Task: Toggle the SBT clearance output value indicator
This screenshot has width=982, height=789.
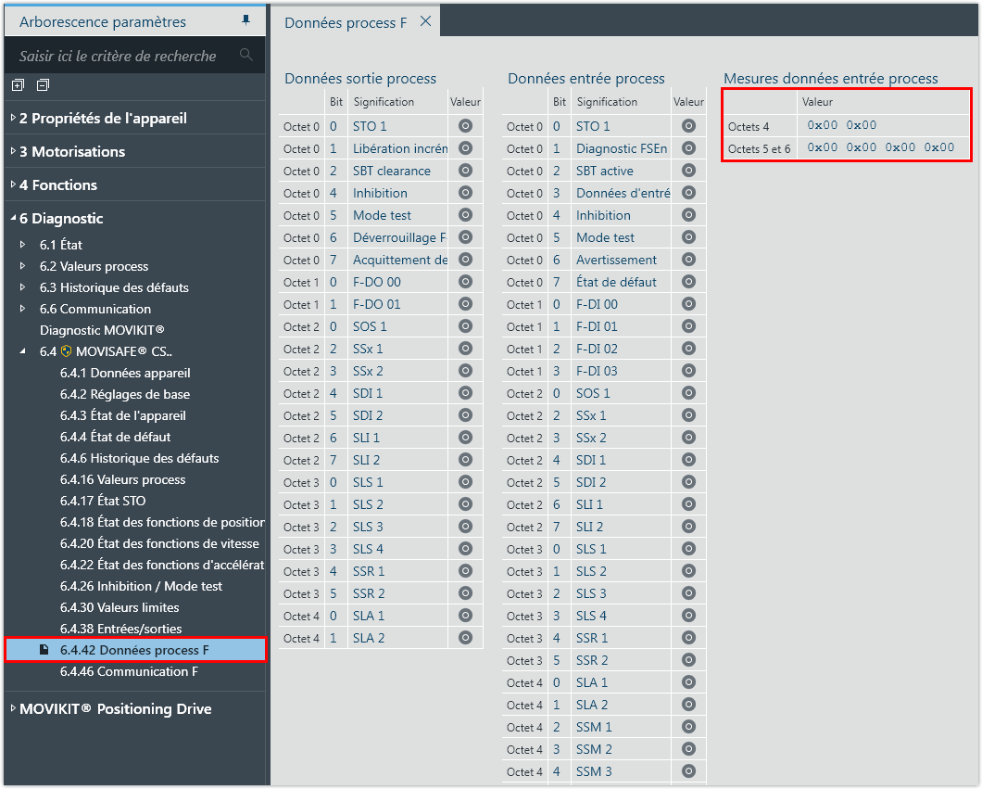Action: (x=465, y=171)
